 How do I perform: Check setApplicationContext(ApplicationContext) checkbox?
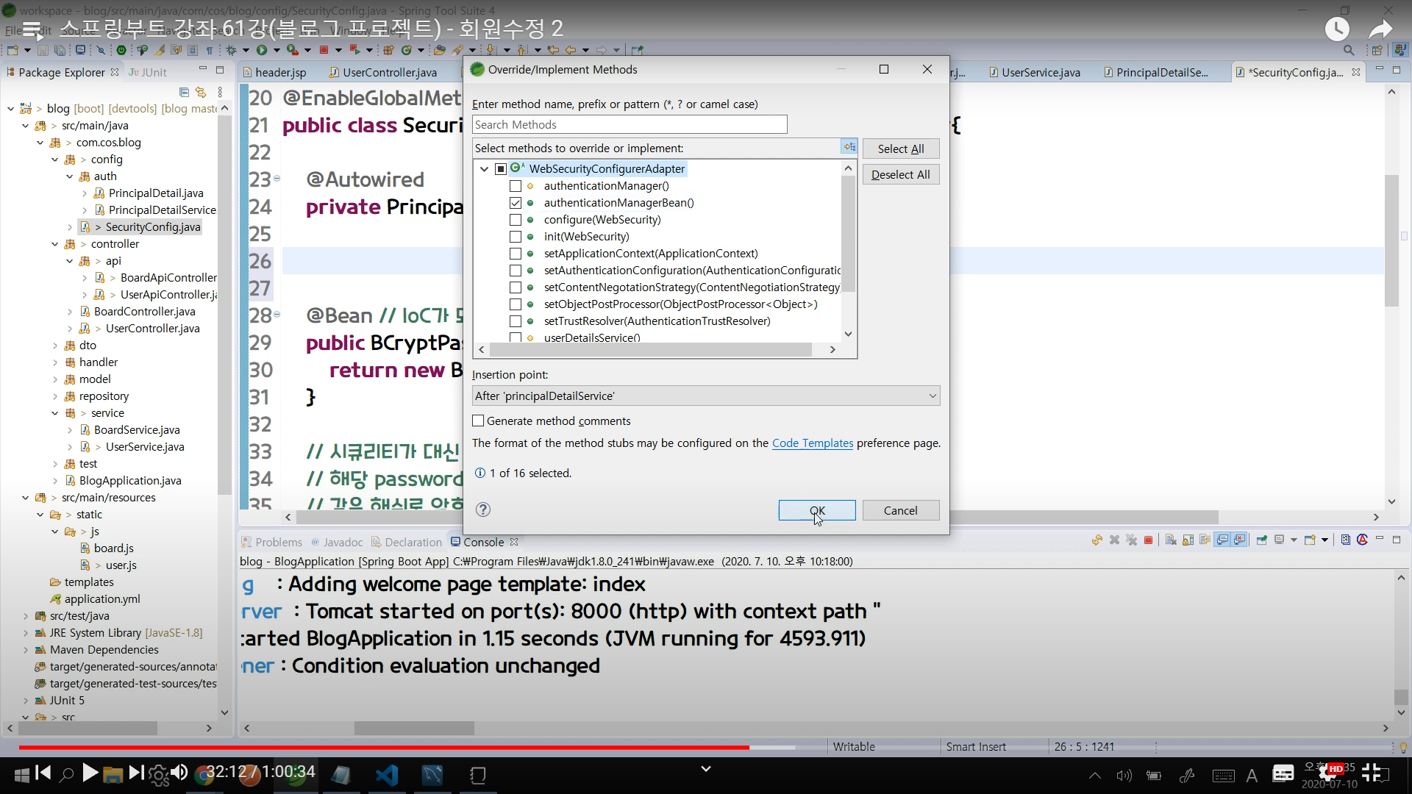click(516, 254)
